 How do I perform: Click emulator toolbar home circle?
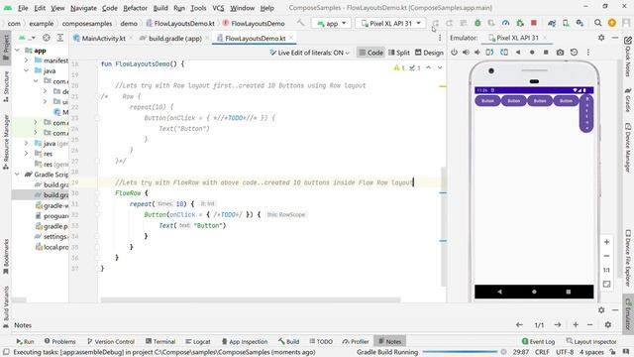click(x=532, y=53)
